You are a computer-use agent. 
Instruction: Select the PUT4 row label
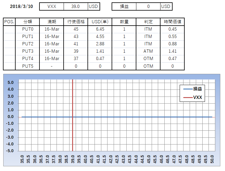[x=28, y=59]
